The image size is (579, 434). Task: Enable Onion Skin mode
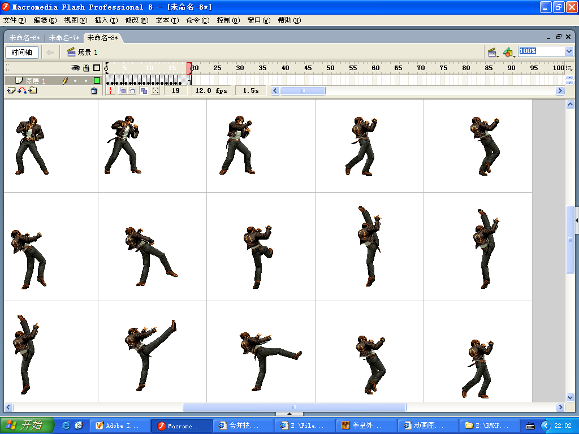(122, 90)
